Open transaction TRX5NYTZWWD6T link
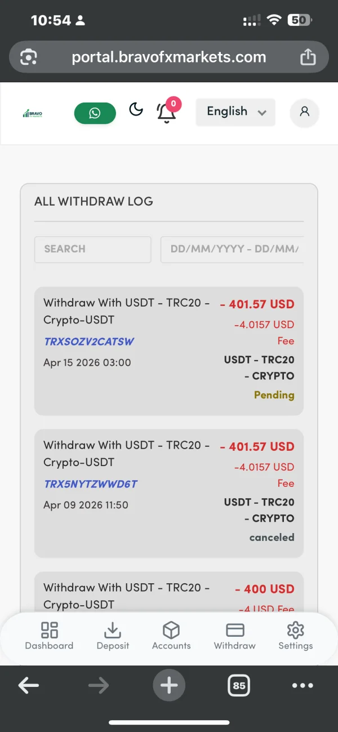338x732 pixels. click(91, 484)
